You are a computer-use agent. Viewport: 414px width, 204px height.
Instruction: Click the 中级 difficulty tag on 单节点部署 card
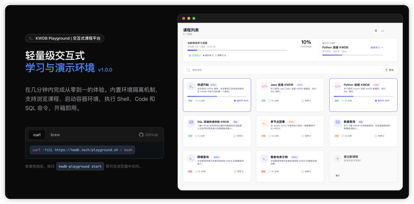point(263,136)
